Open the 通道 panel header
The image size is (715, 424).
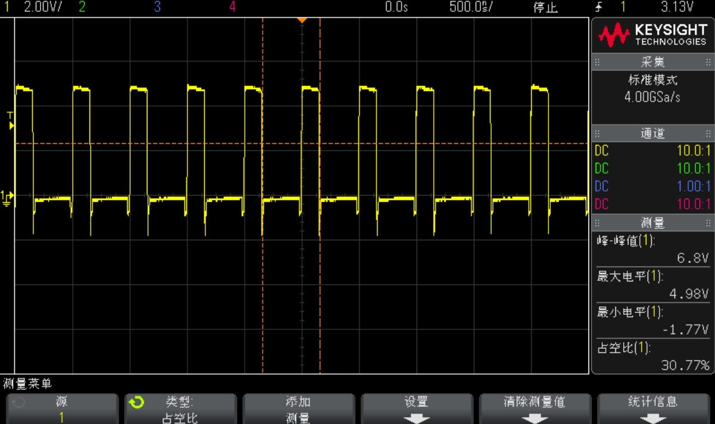652,134
